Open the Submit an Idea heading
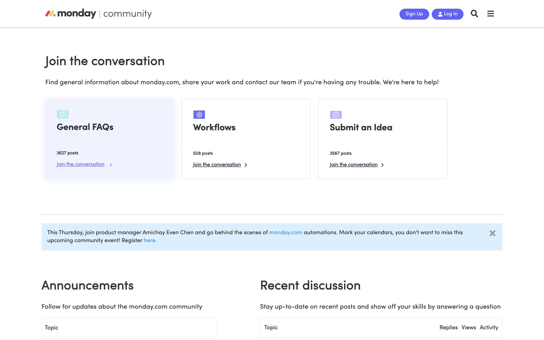 coord(361,127)
